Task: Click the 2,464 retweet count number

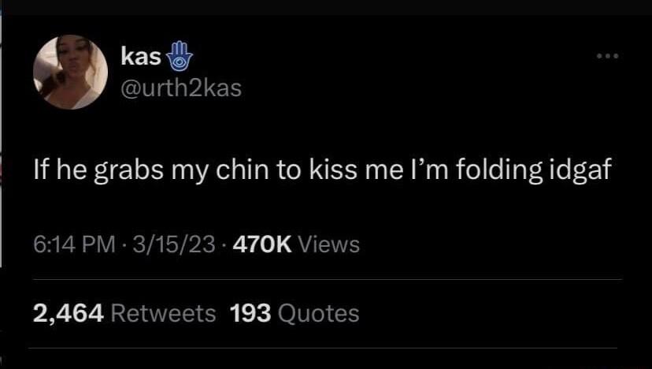Action: click(68, 313)
